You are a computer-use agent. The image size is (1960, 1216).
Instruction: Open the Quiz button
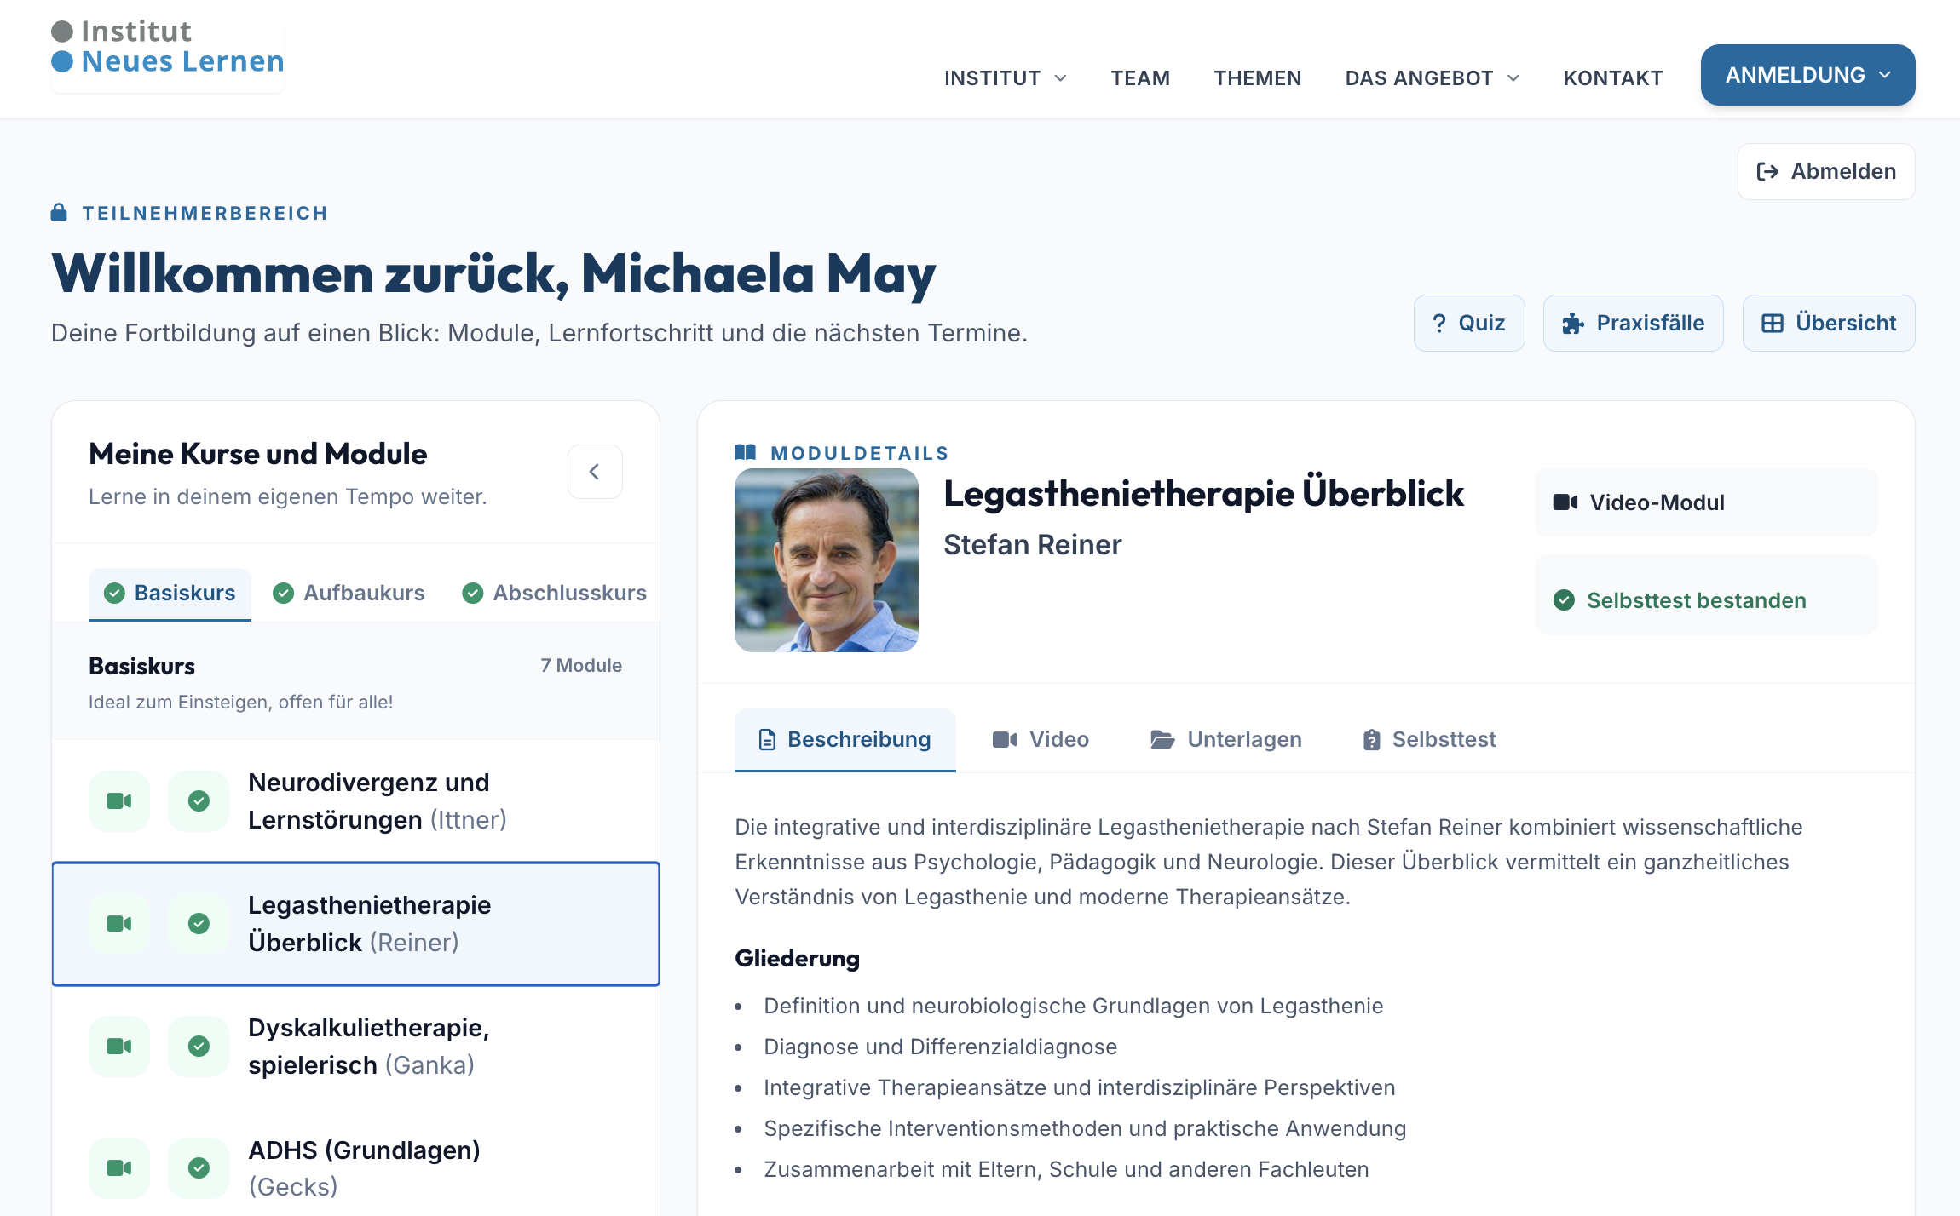coord(1469,323)
